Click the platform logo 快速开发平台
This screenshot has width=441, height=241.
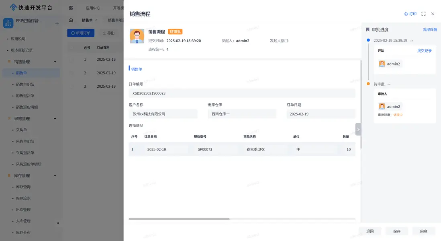coord(31,8)
